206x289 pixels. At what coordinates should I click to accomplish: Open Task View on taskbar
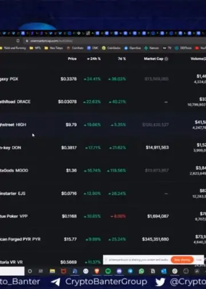click(41, 271)
